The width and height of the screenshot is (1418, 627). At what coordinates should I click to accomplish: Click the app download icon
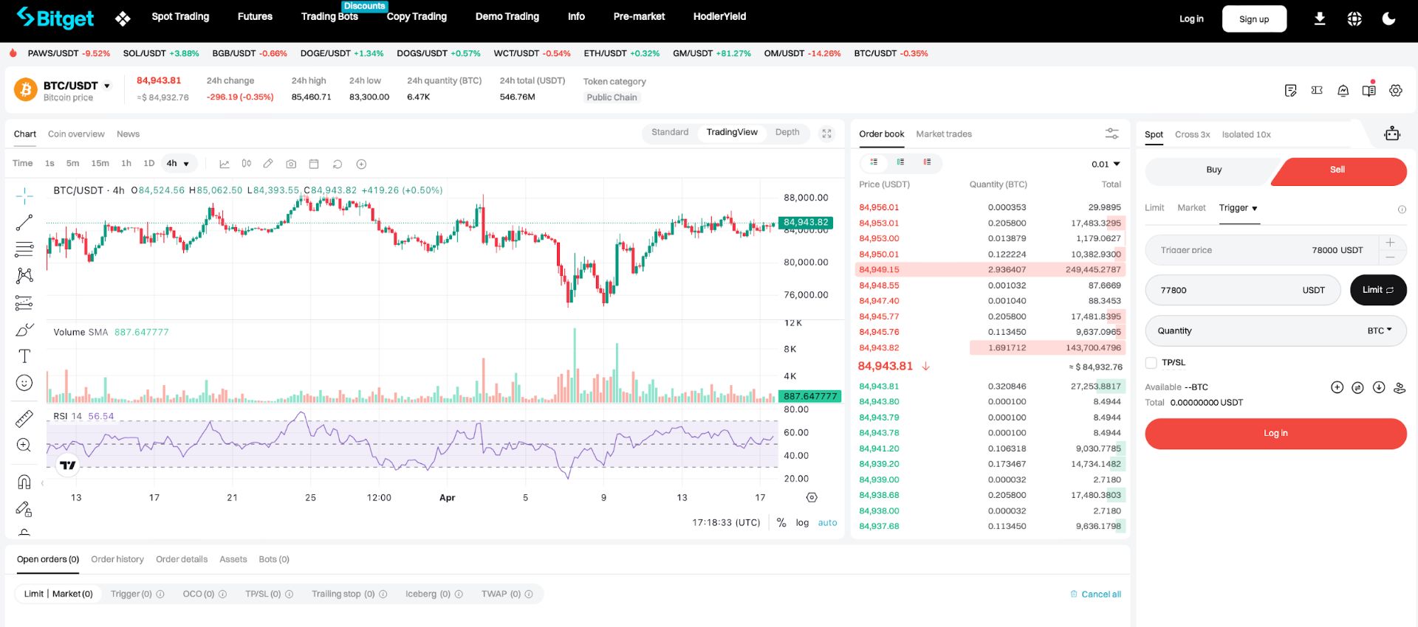[1320, 18]
